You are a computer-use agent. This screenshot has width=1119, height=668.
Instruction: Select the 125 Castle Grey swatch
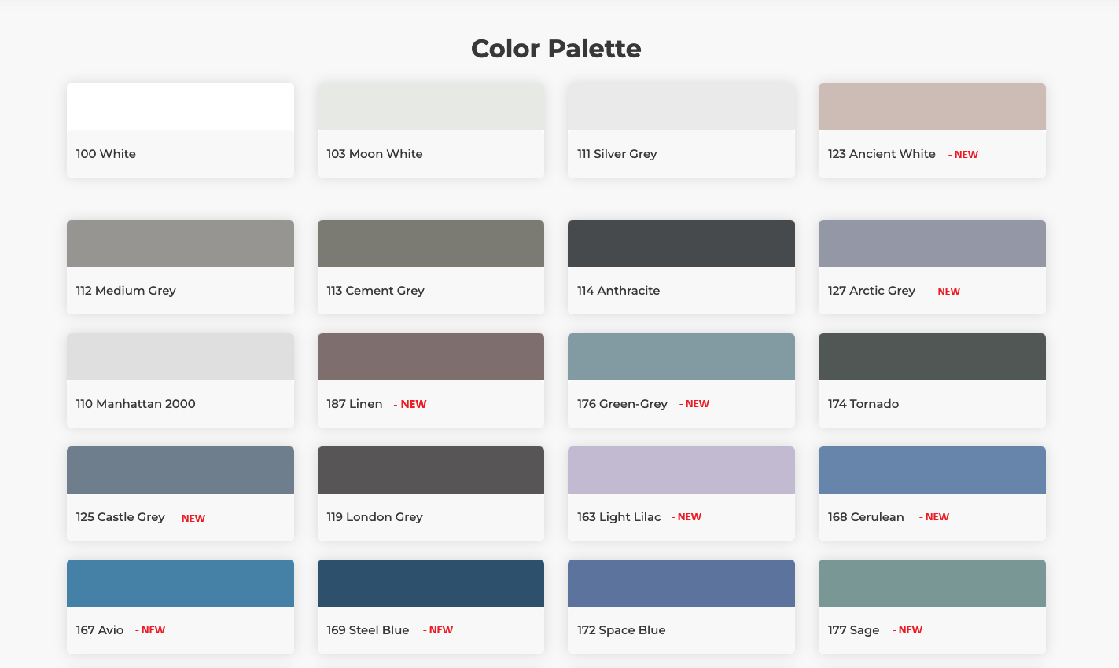[180, 471]
